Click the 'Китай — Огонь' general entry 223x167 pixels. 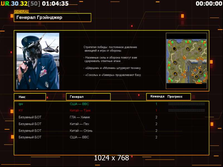click(x=81, y=131)
